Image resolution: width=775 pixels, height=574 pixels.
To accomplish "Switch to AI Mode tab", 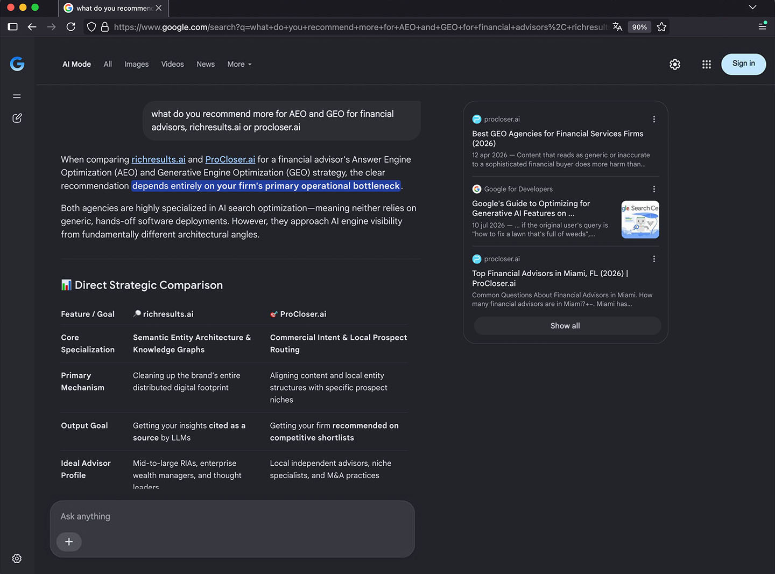I will click(76, 64).
